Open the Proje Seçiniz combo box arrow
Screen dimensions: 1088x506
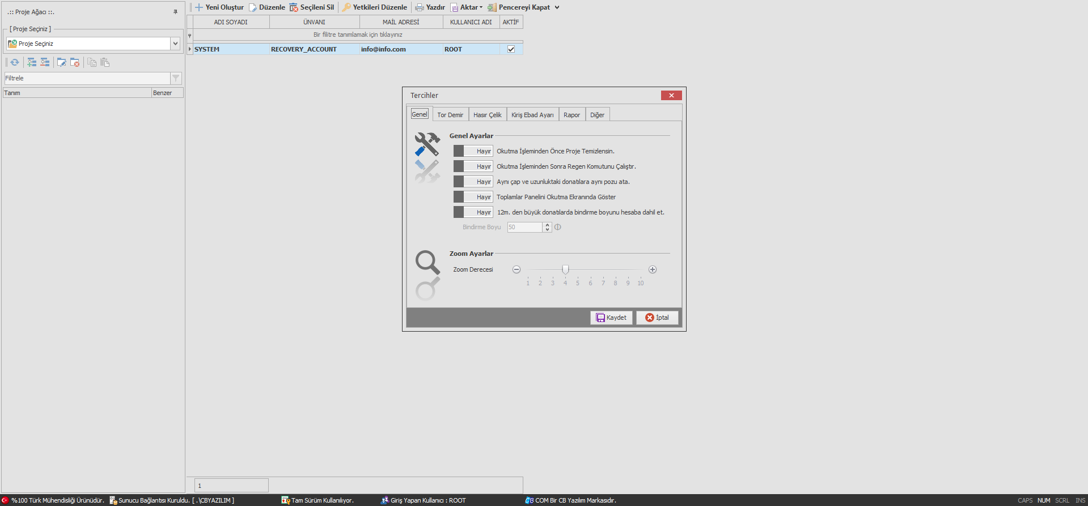click(x=175, y=44)
